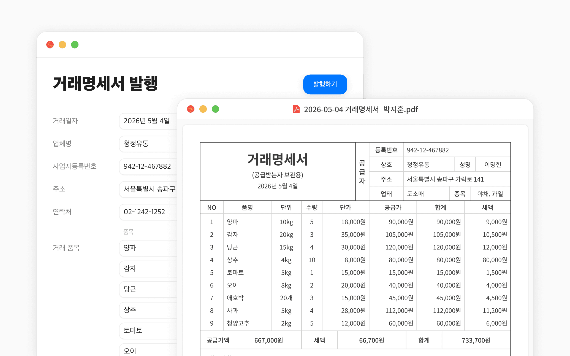The image size is (570, 356).
Task: Click the PDF file icon in title bar
Action: (296, 109)
